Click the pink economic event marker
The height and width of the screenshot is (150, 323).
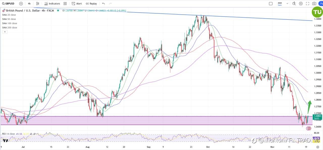[x=309, y=128]
